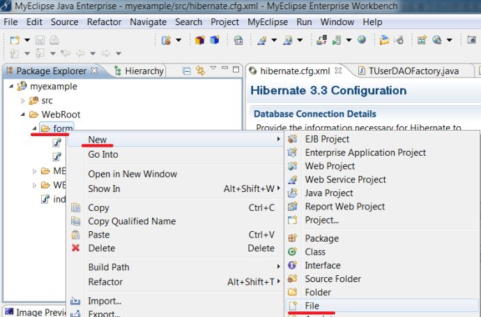This screenshot has height=317, width=481.
Task: Select Web Service Project
Action: [x=382, y=179]
